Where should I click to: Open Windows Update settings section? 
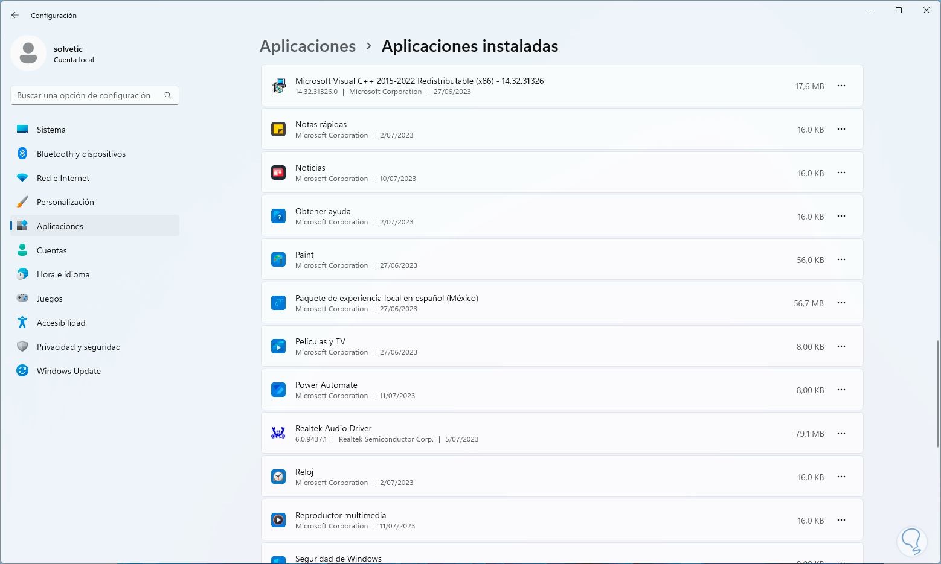(x=69, y=371)
